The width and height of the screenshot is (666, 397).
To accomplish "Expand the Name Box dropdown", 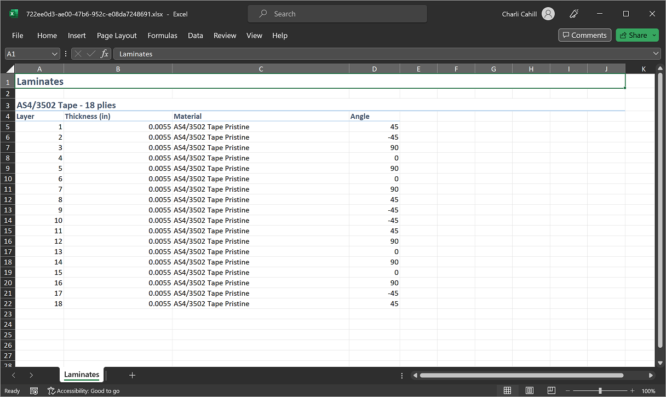I will pos(54,54).
